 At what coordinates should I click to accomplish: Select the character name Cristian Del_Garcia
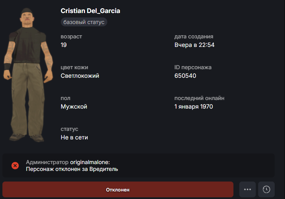(x=90, y=11)
